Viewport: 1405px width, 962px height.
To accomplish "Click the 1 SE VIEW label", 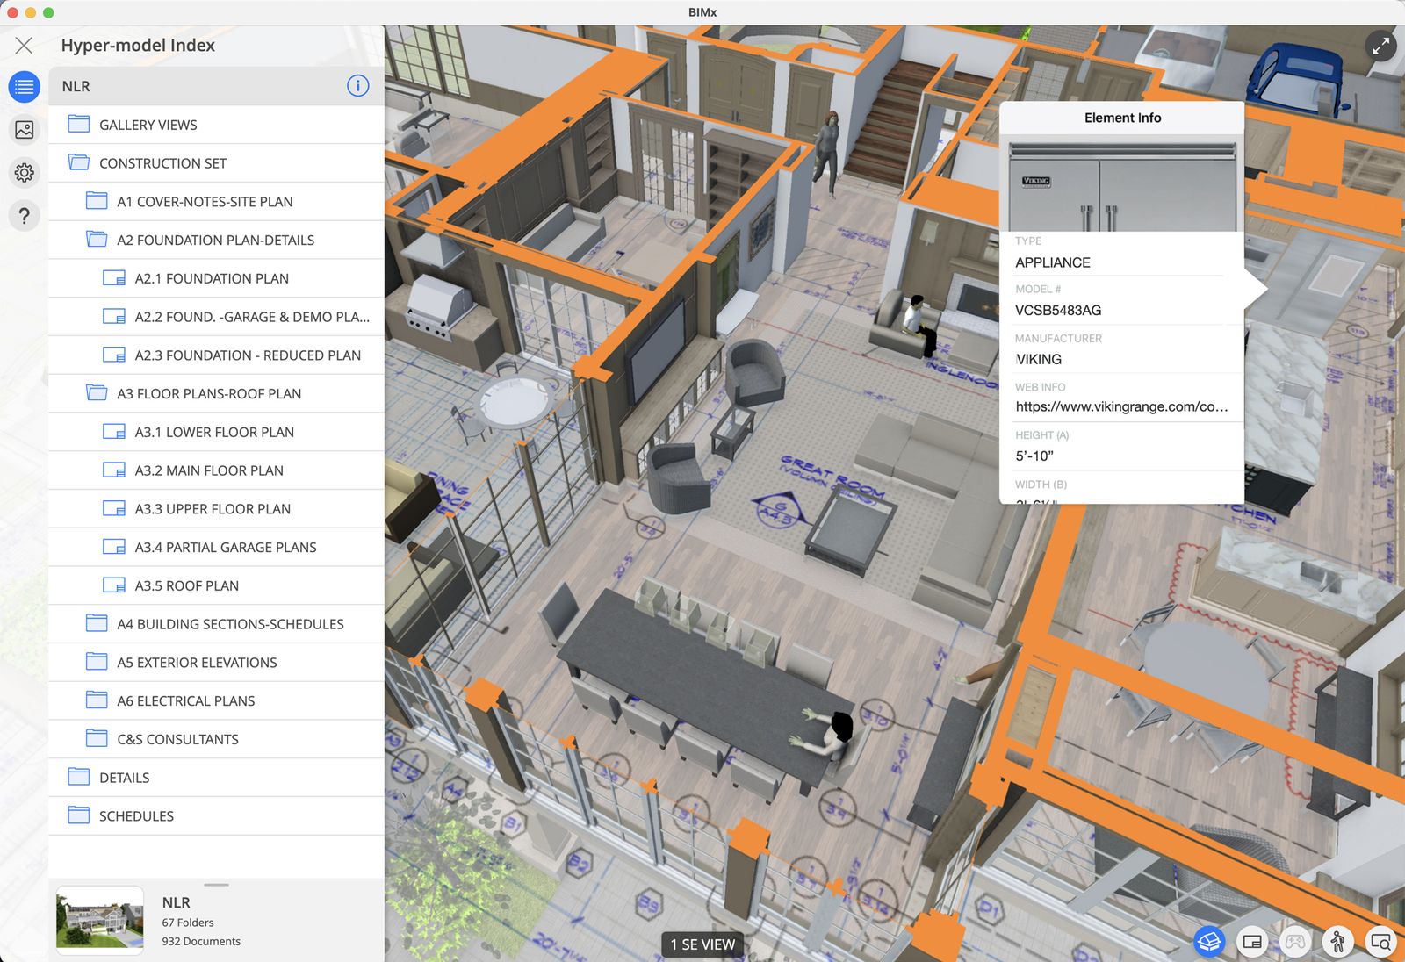I will pyautogui.click(x=702, y=944).
